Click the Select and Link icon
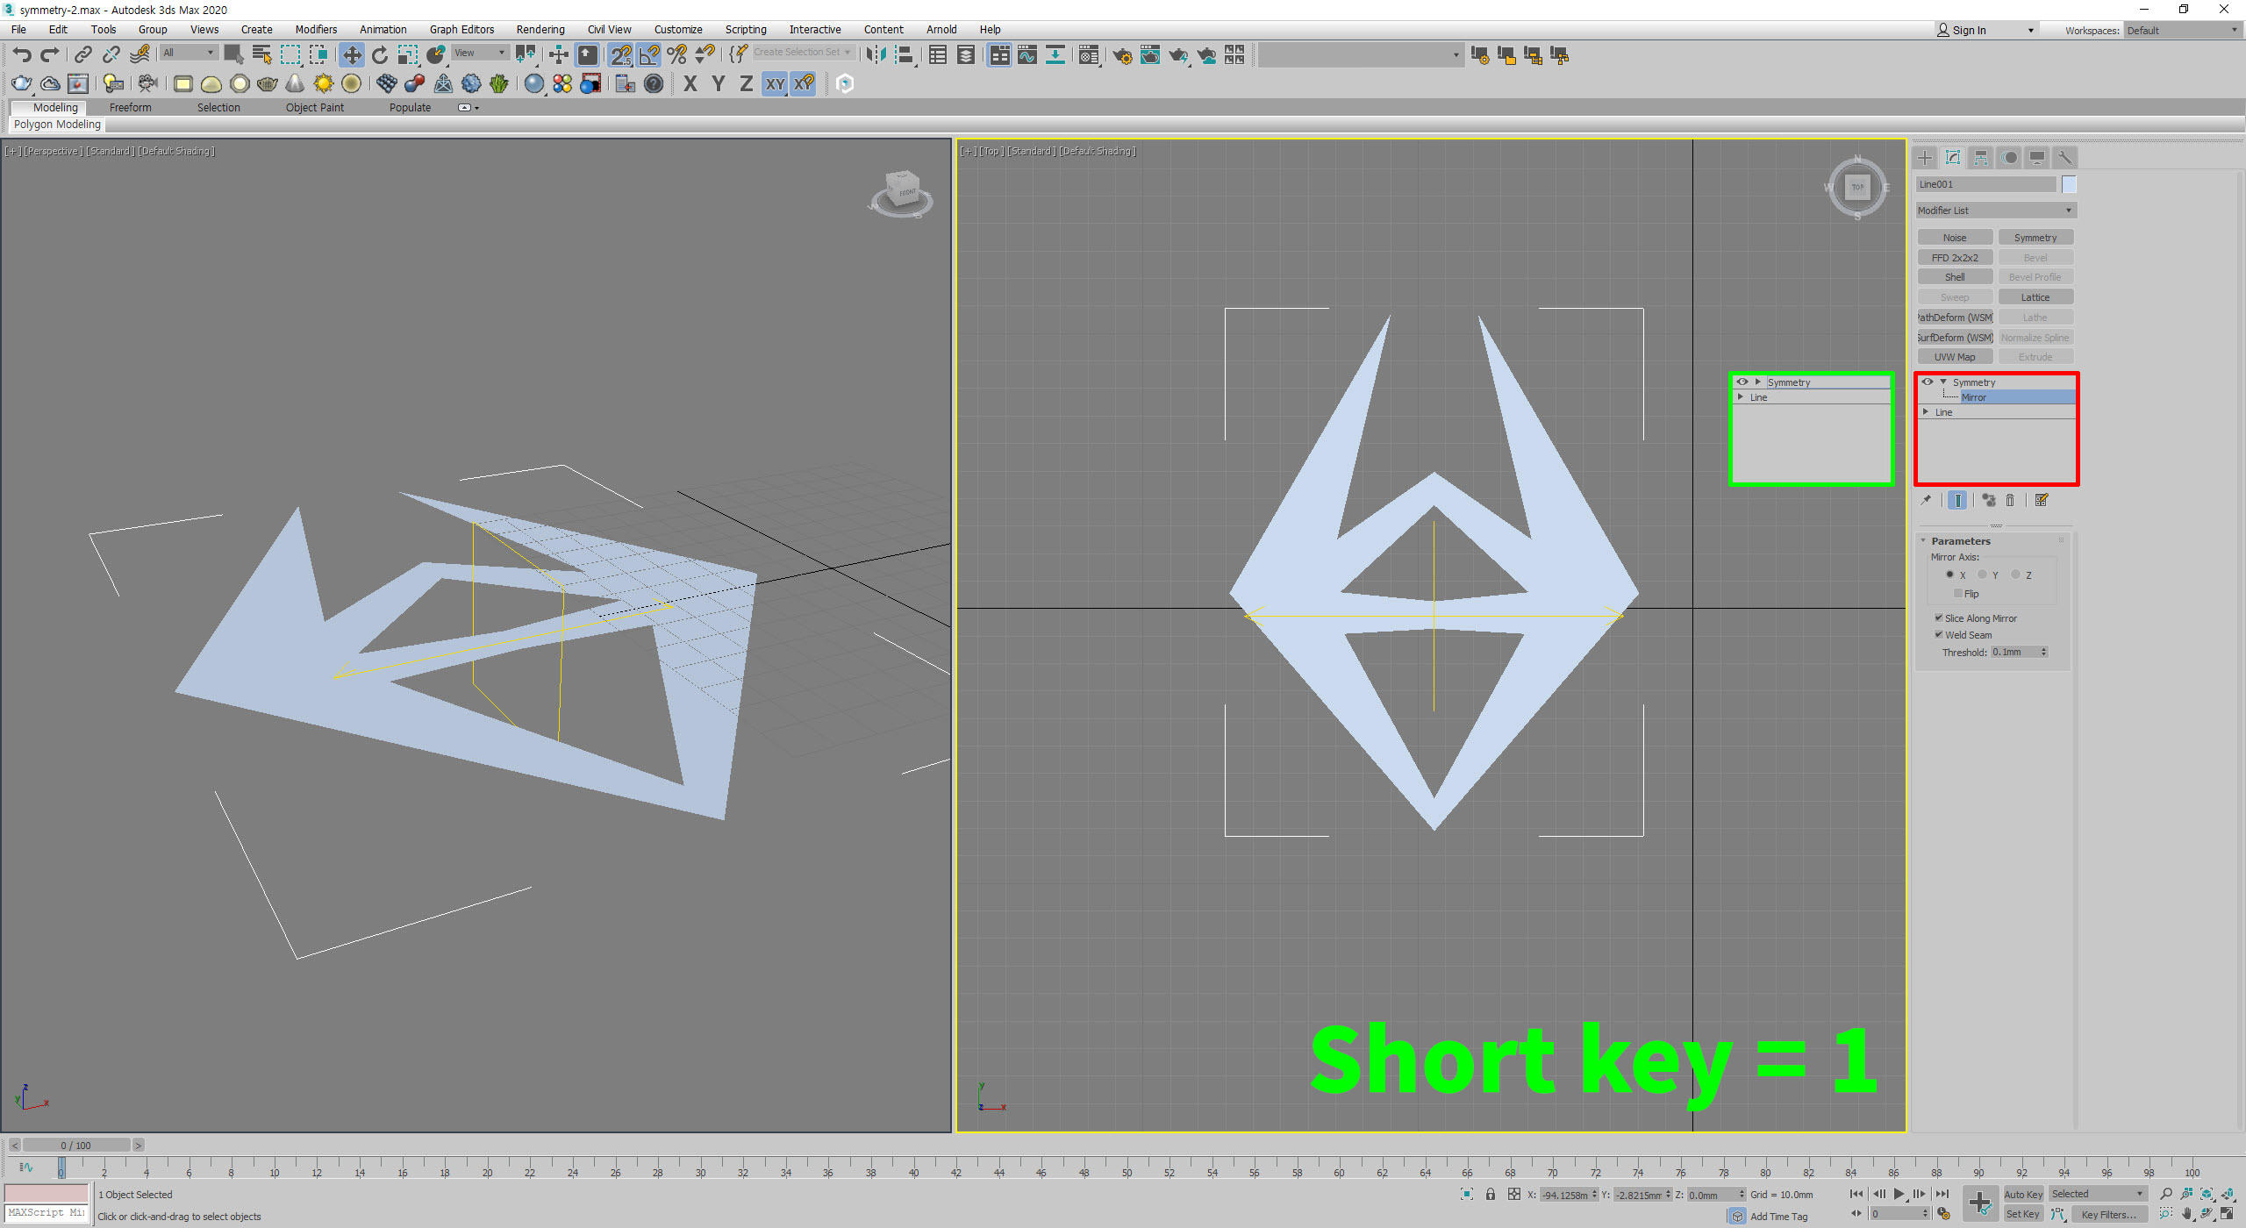 click(x=82, y=55)
